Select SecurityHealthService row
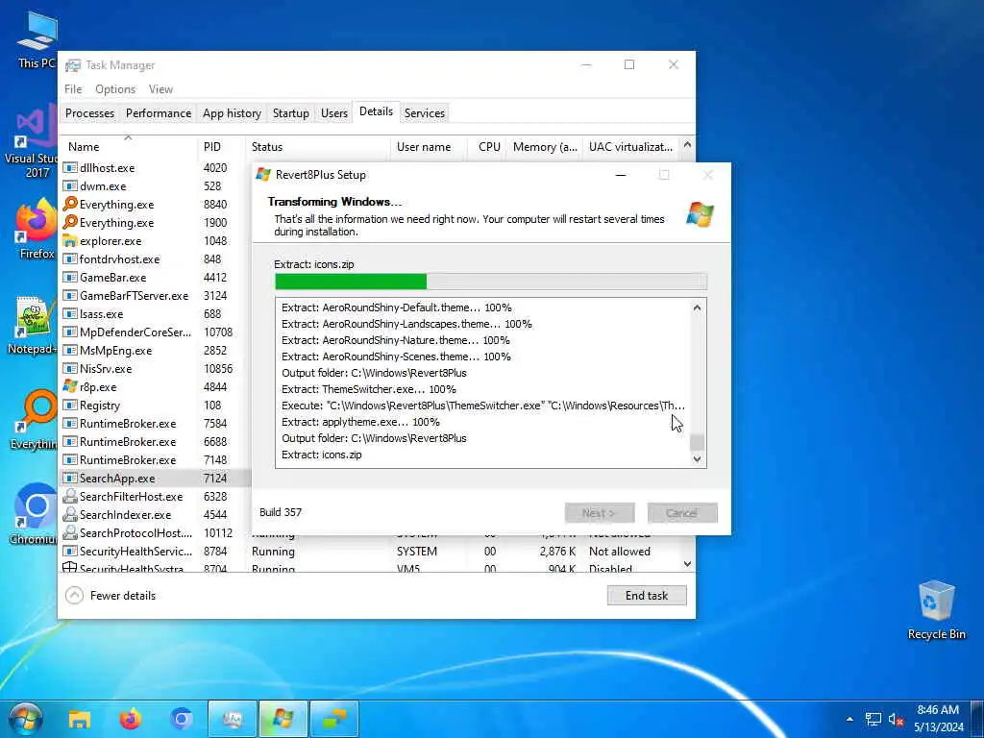 [x=370, y=551]
